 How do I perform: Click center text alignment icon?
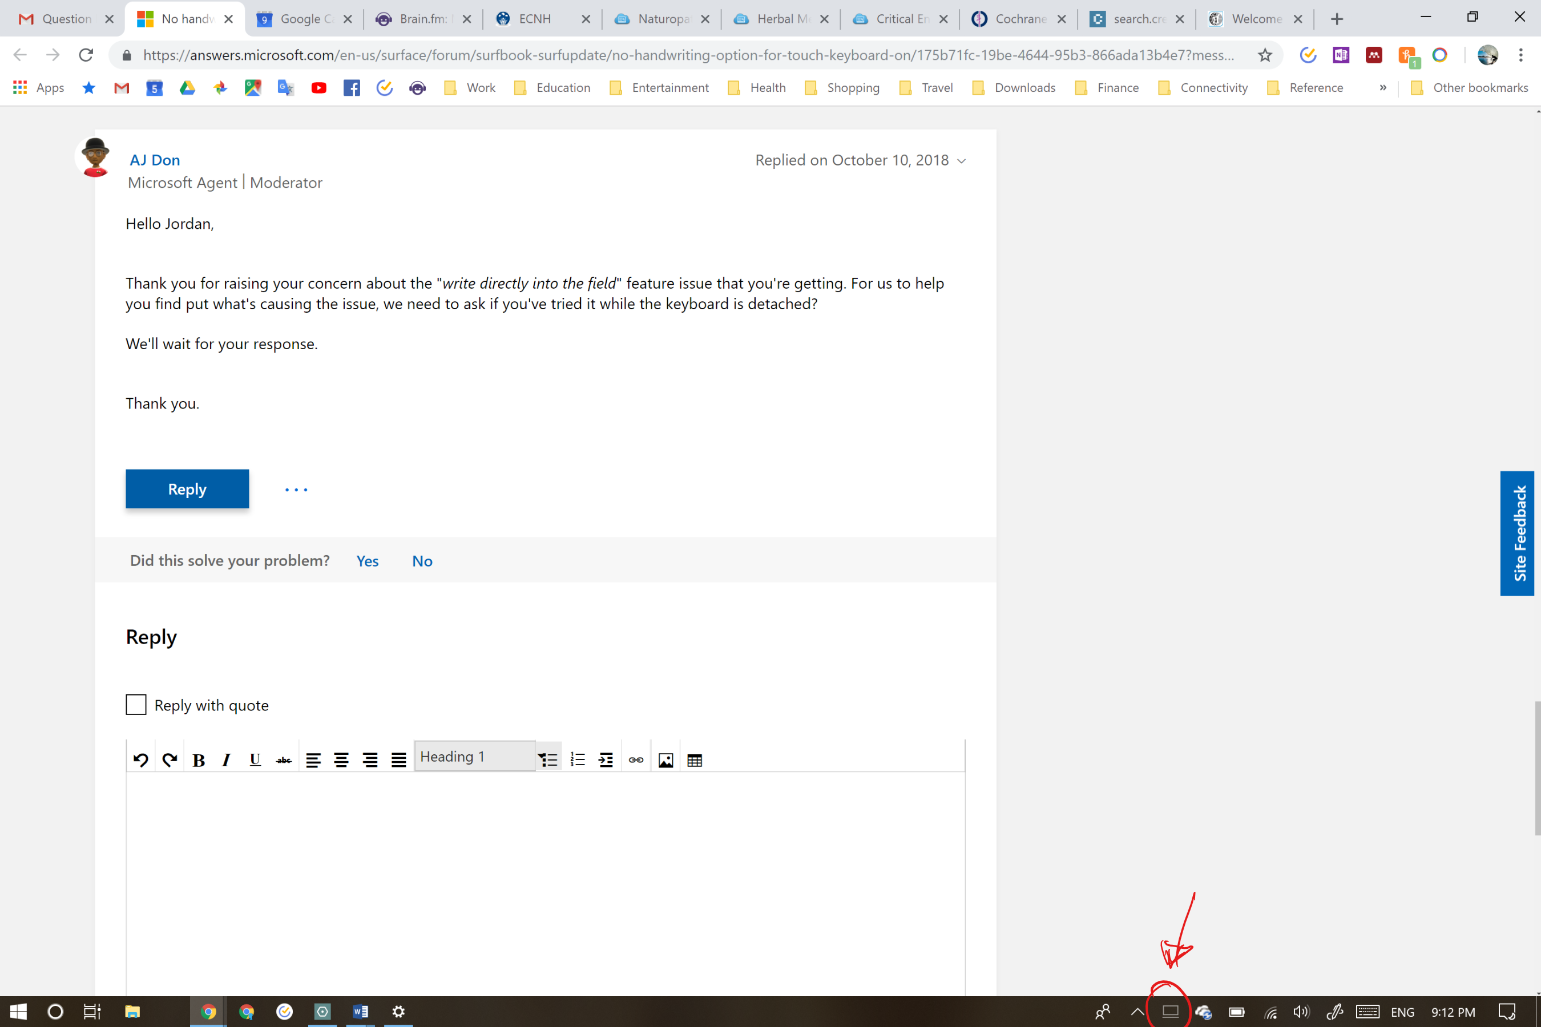(341, 760)
